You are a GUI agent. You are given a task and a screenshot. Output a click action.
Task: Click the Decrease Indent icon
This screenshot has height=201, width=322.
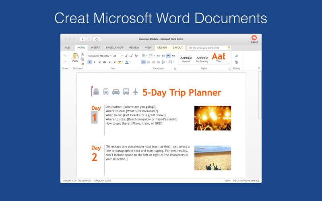tap(158, 56)
